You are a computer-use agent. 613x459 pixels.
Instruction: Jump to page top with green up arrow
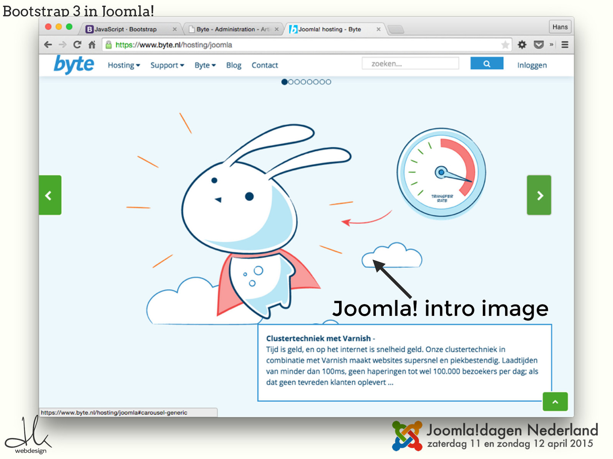click(x=555, y=402)
